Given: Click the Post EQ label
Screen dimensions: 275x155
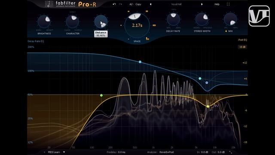Looking at the screenshot, I should pyautogui.click(x=242, y=40).
